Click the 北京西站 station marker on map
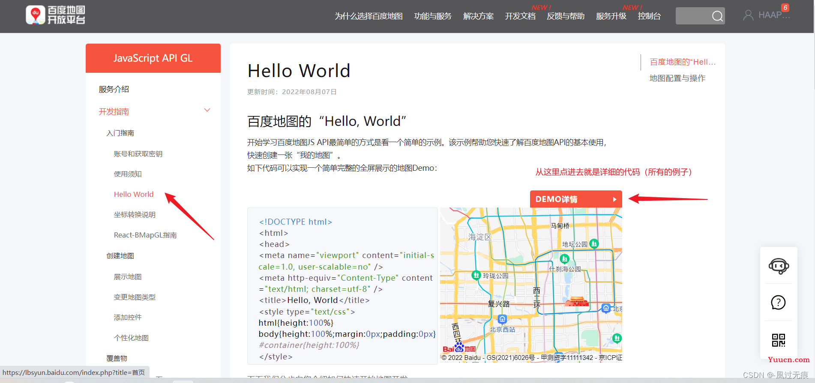The width and height of the screenshot is (815, 383). tap(503, 319)
